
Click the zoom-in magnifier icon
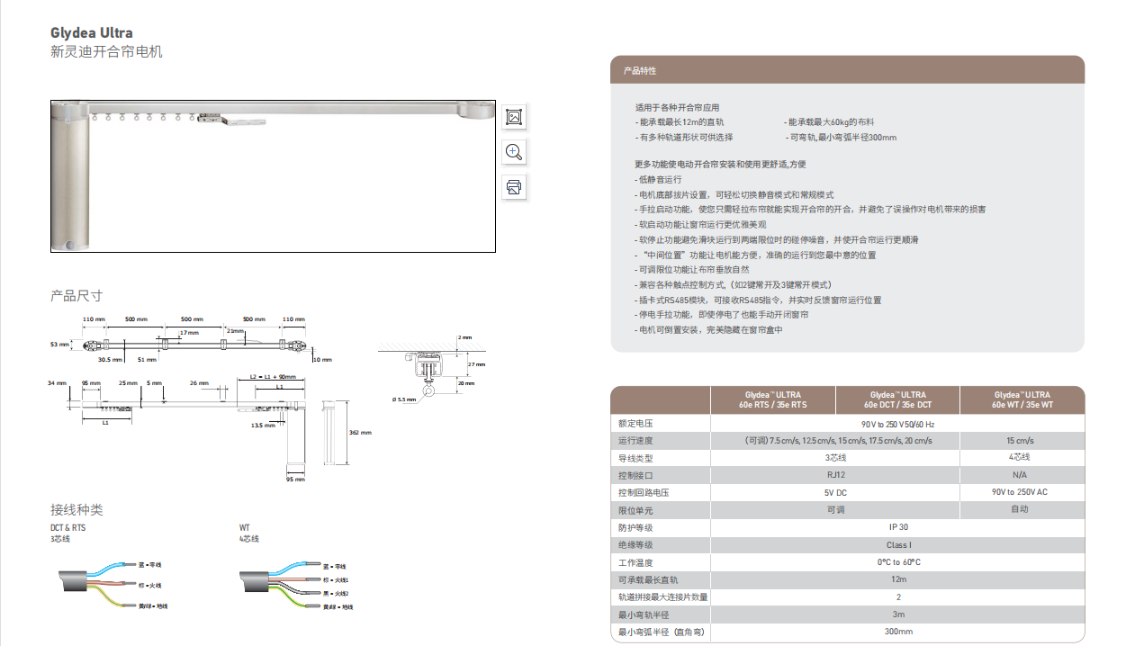tap(514, 152)
